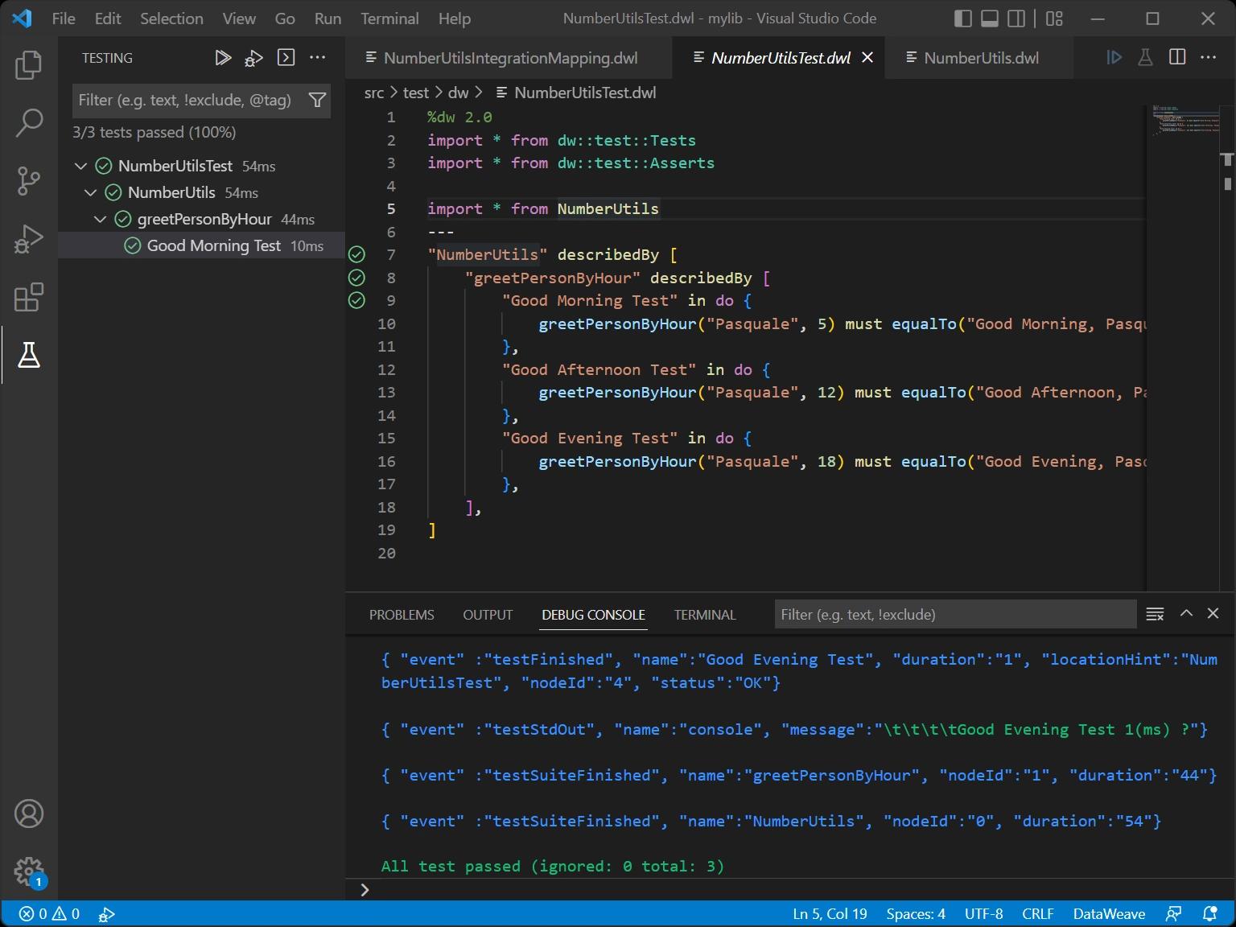Open the Explorer view in activity bar
The width and height of the screenshot is (1236, 927).
(x=29, y=65)
